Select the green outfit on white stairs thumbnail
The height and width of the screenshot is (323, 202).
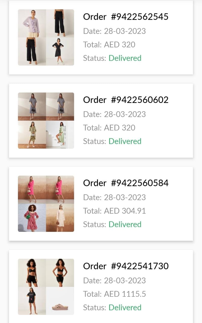coord(60,134)
